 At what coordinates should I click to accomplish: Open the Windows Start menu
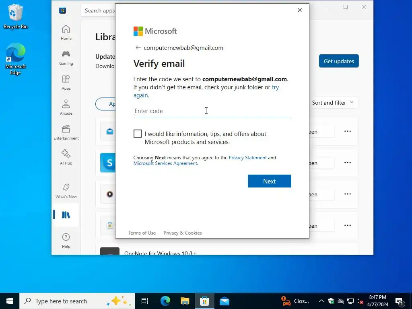click(x=10, y=301)
